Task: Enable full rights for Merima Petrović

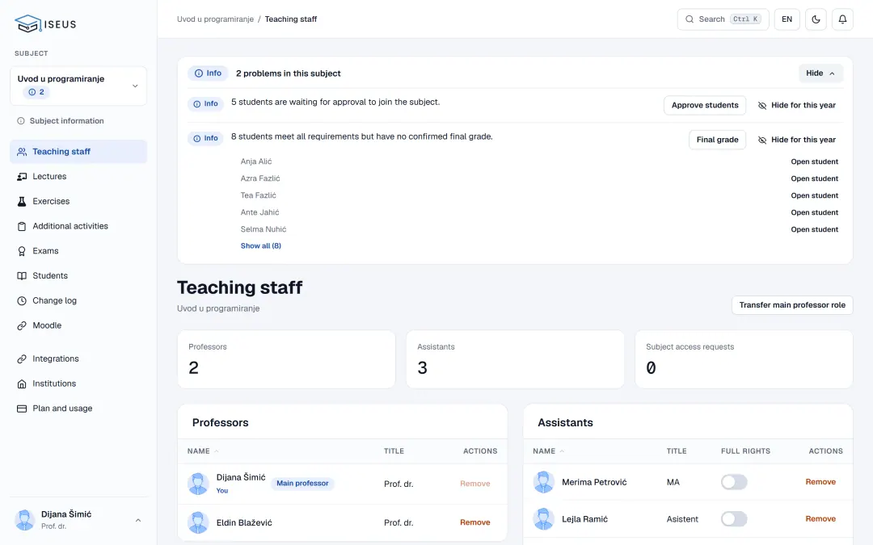Action: click(734, 482)
